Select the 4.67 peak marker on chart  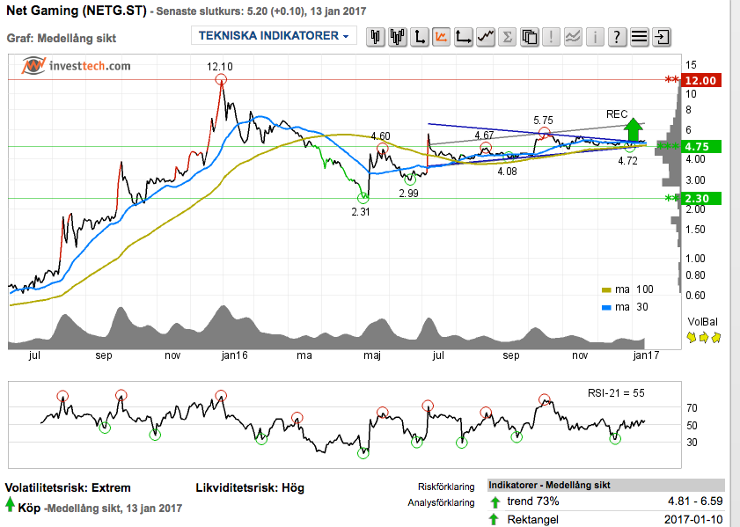point(486,148)
